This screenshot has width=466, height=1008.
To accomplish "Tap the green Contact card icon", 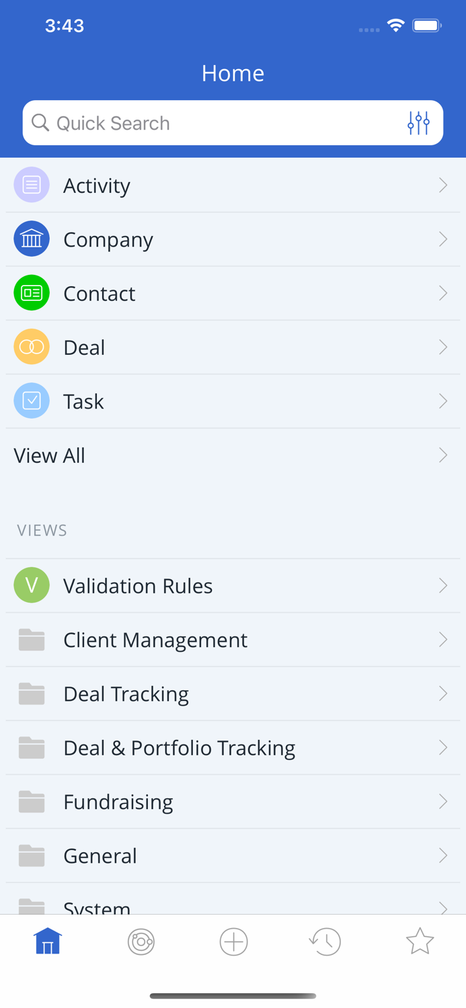I will click(x=32, y=293).
